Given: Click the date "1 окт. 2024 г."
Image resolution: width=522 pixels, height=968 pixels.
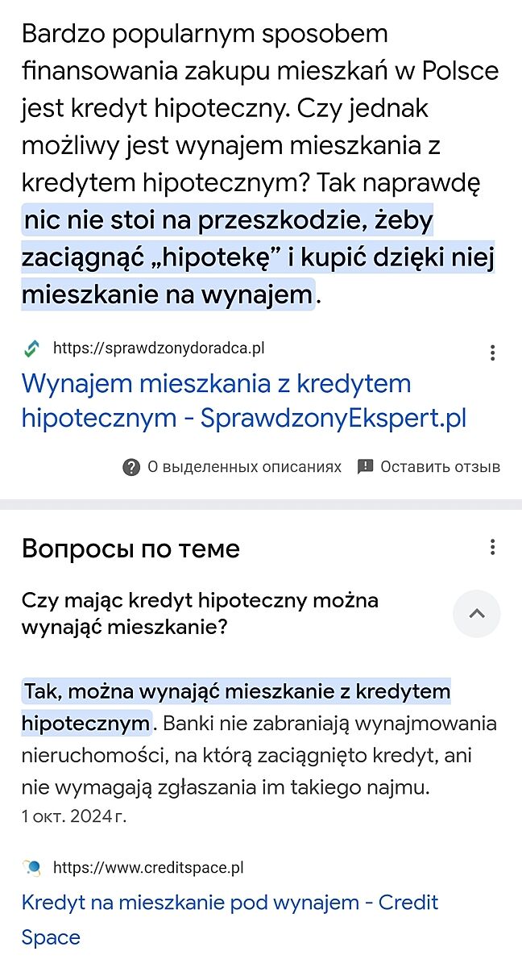Looking at the screenshot, I should tap(74, 816).
